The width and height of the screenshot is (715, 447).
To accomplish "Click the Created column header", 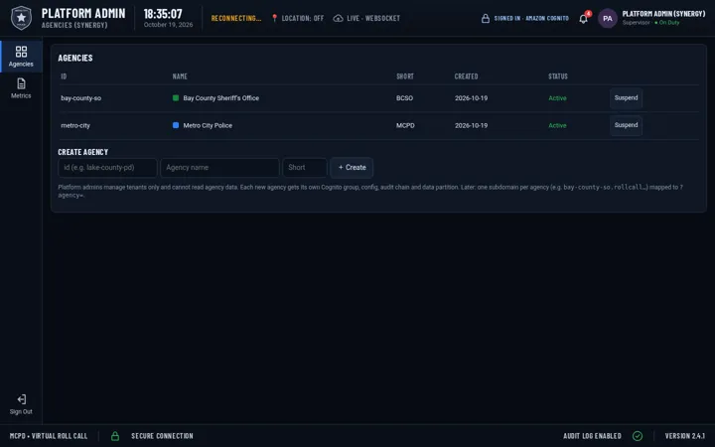I will (466, 76).
